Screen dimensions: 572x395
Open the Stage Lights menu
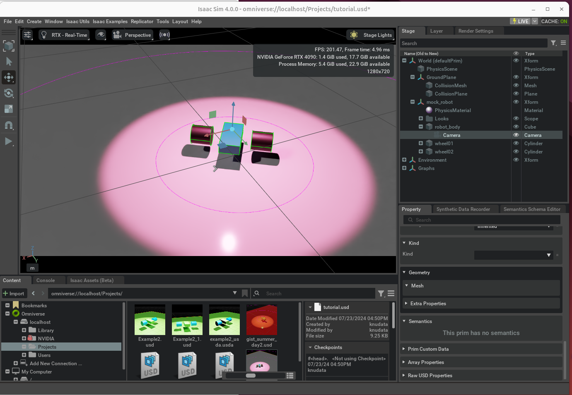click(370, 35)
